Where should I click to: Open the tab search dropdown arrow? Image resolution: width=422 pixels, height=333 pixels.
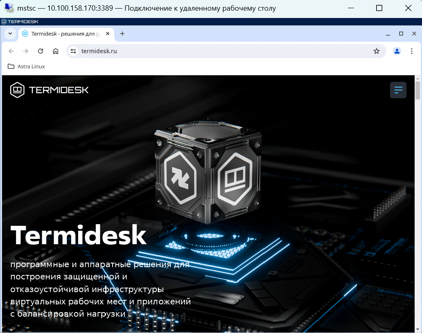(x=10, y=34)
